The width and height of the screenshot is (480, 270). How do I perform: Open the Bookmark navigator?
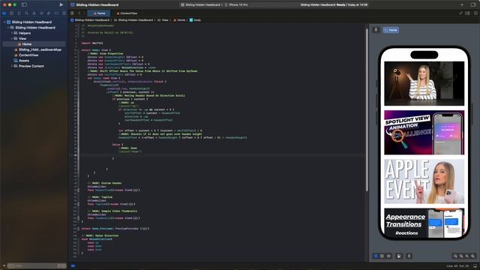(19, 13)
